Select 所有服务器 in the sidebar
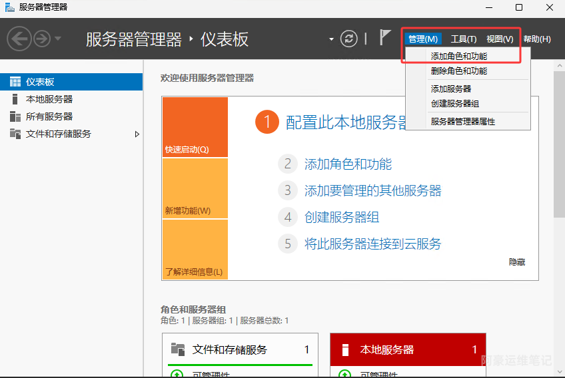 71,116
